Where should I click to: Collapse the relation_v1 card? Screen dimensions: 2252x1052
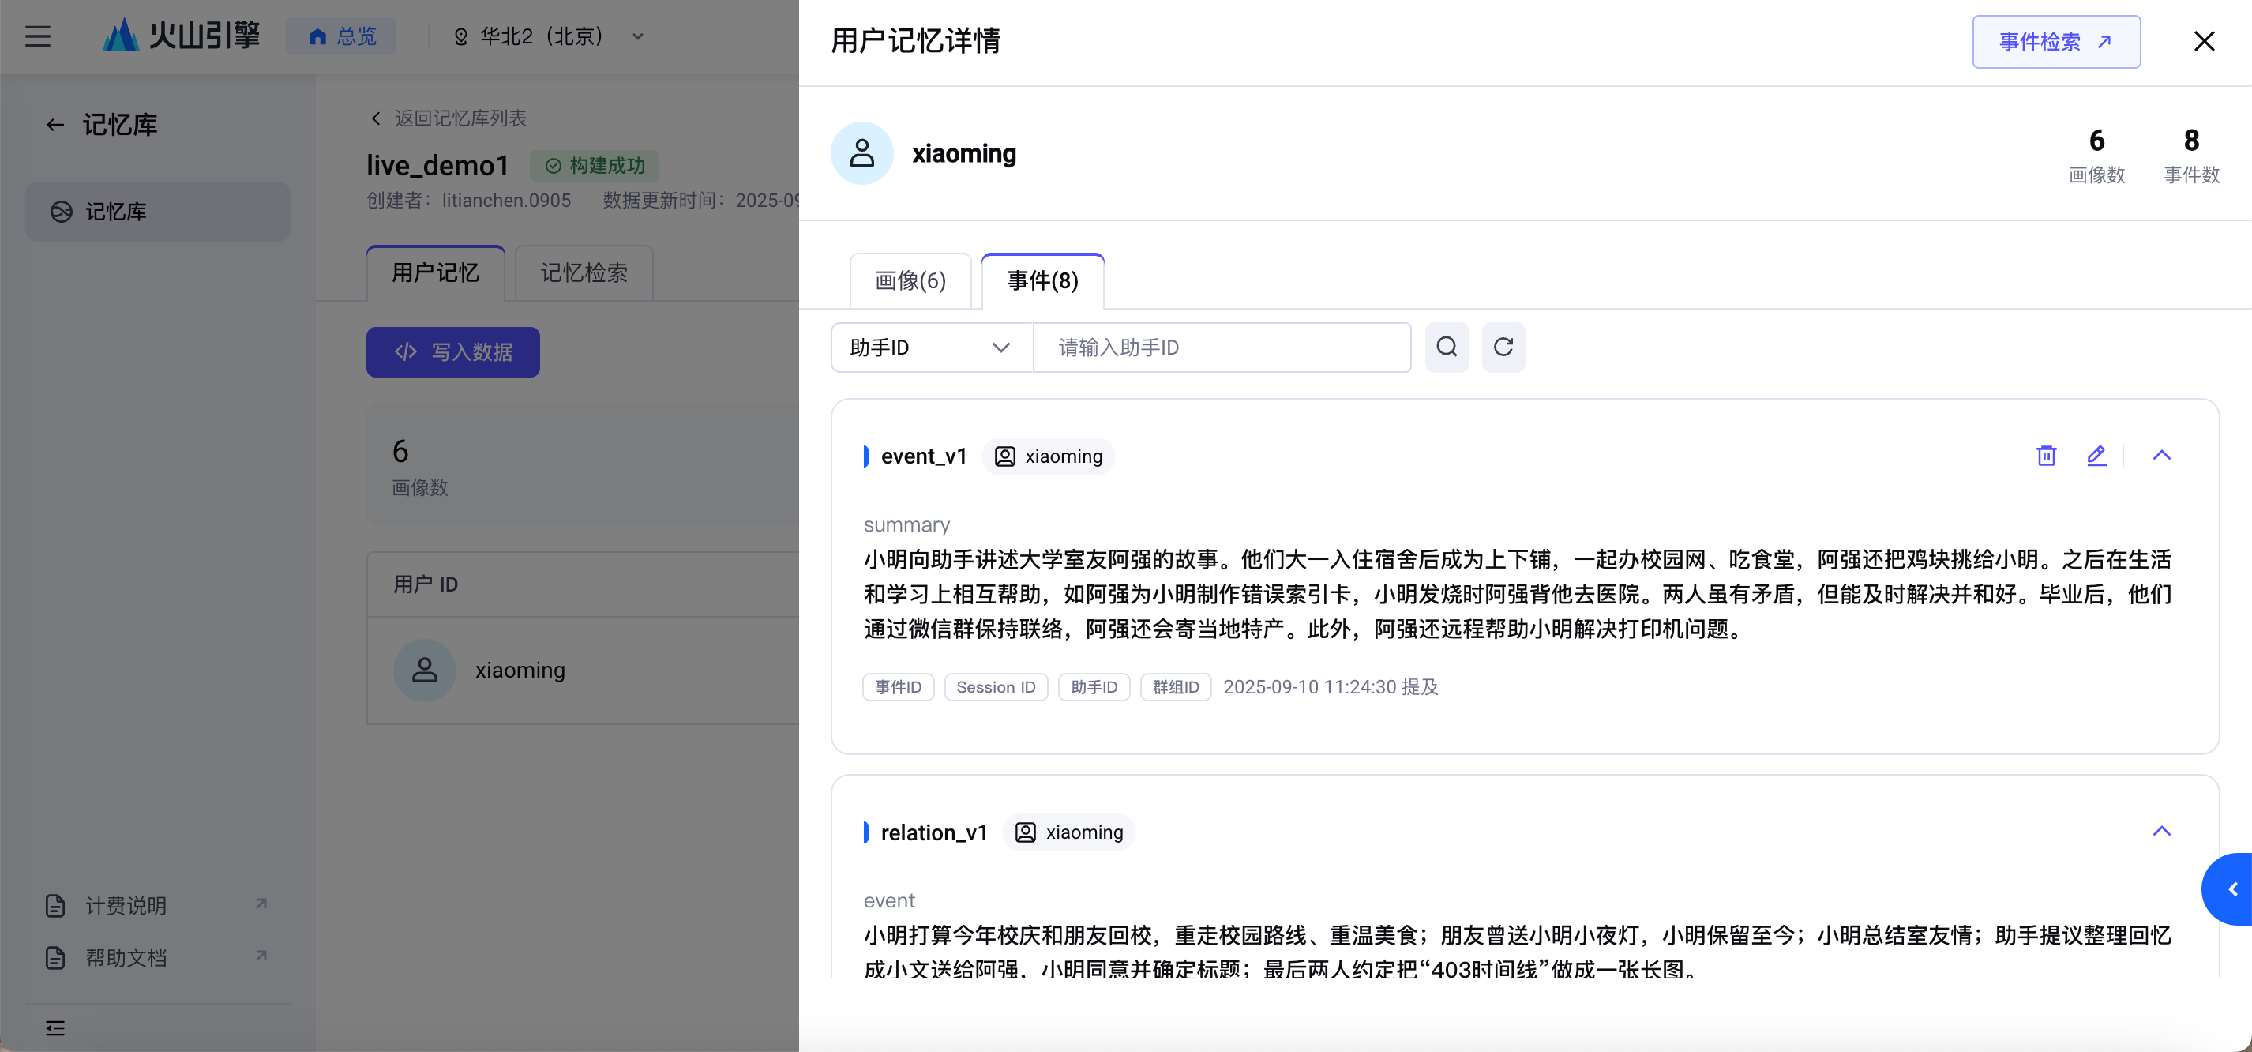pyautogui.click(x=2161, y=831)
